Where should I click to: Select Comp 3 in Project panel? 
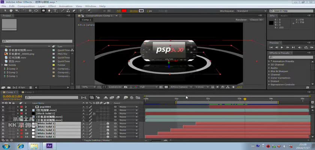click(x=13, y=69)
